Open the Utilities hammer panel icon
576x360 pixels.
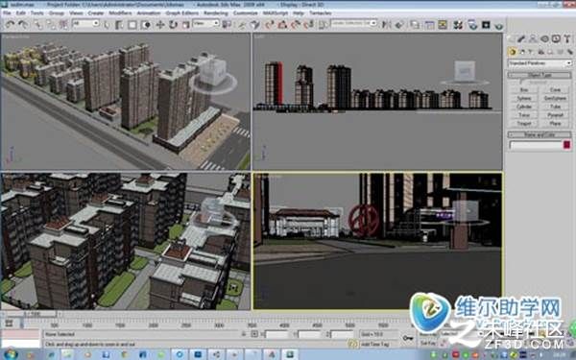567,38
